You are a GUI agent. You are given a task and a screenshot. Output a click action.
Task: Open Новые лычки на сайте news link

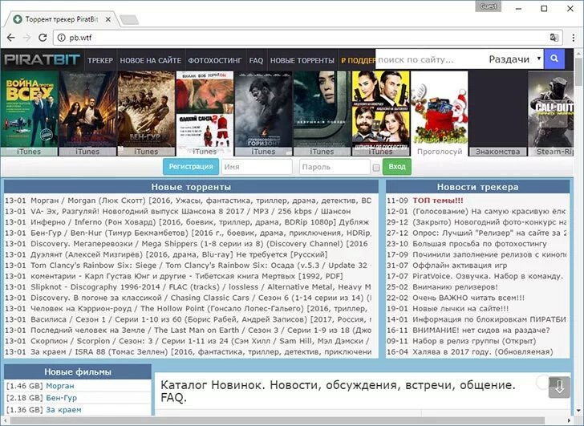460,309
